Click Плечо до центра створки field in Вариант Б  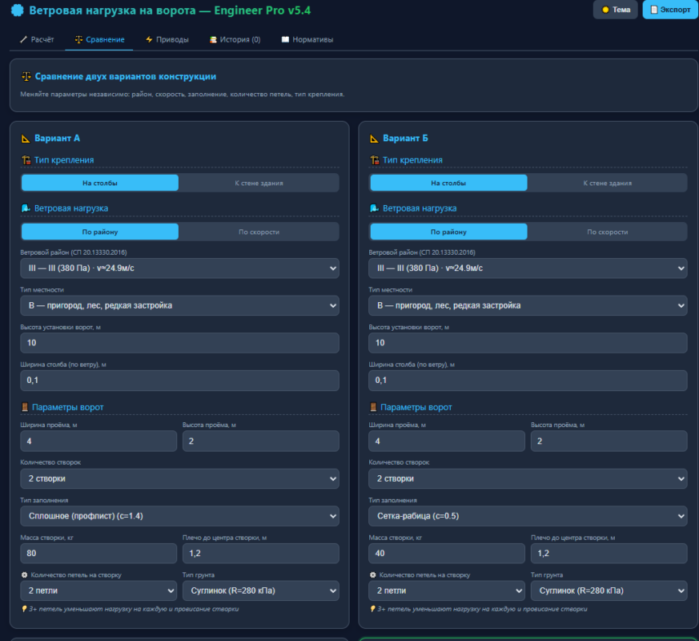click(x=609, y=554)
